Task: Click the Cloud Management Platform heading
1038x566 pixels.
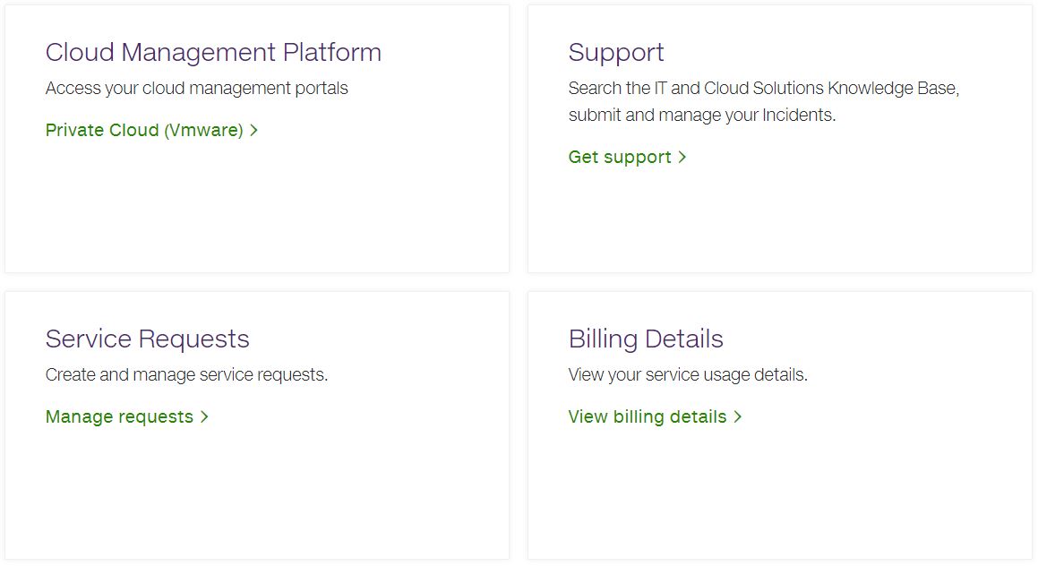Action: (x=213, y=52)
